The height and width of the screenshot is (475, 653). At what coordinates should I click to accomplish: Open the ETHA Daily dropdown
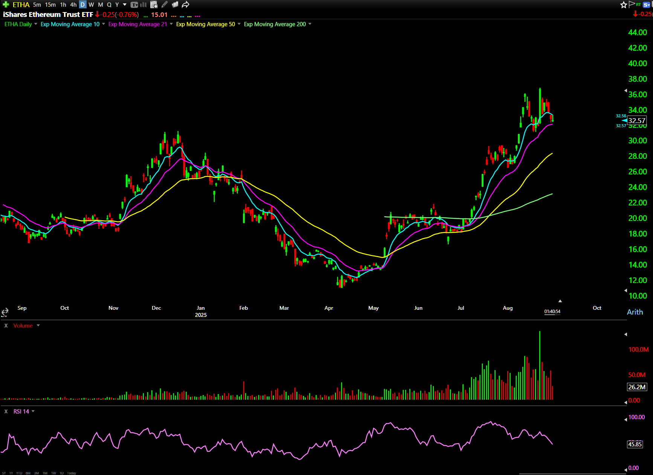[36, 24]
